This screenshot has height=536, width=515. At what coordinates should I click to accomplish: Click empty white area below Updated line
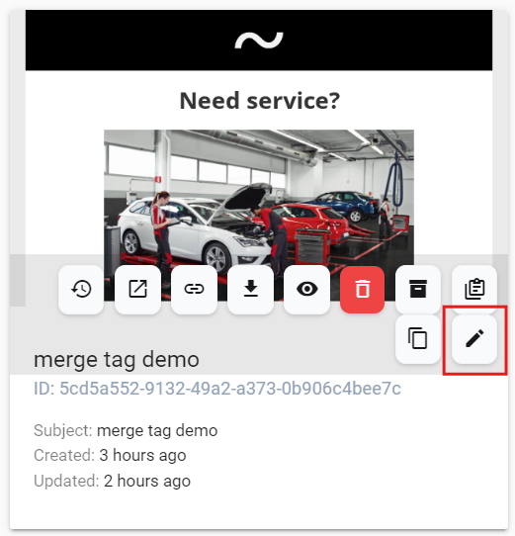coord(259,509)
